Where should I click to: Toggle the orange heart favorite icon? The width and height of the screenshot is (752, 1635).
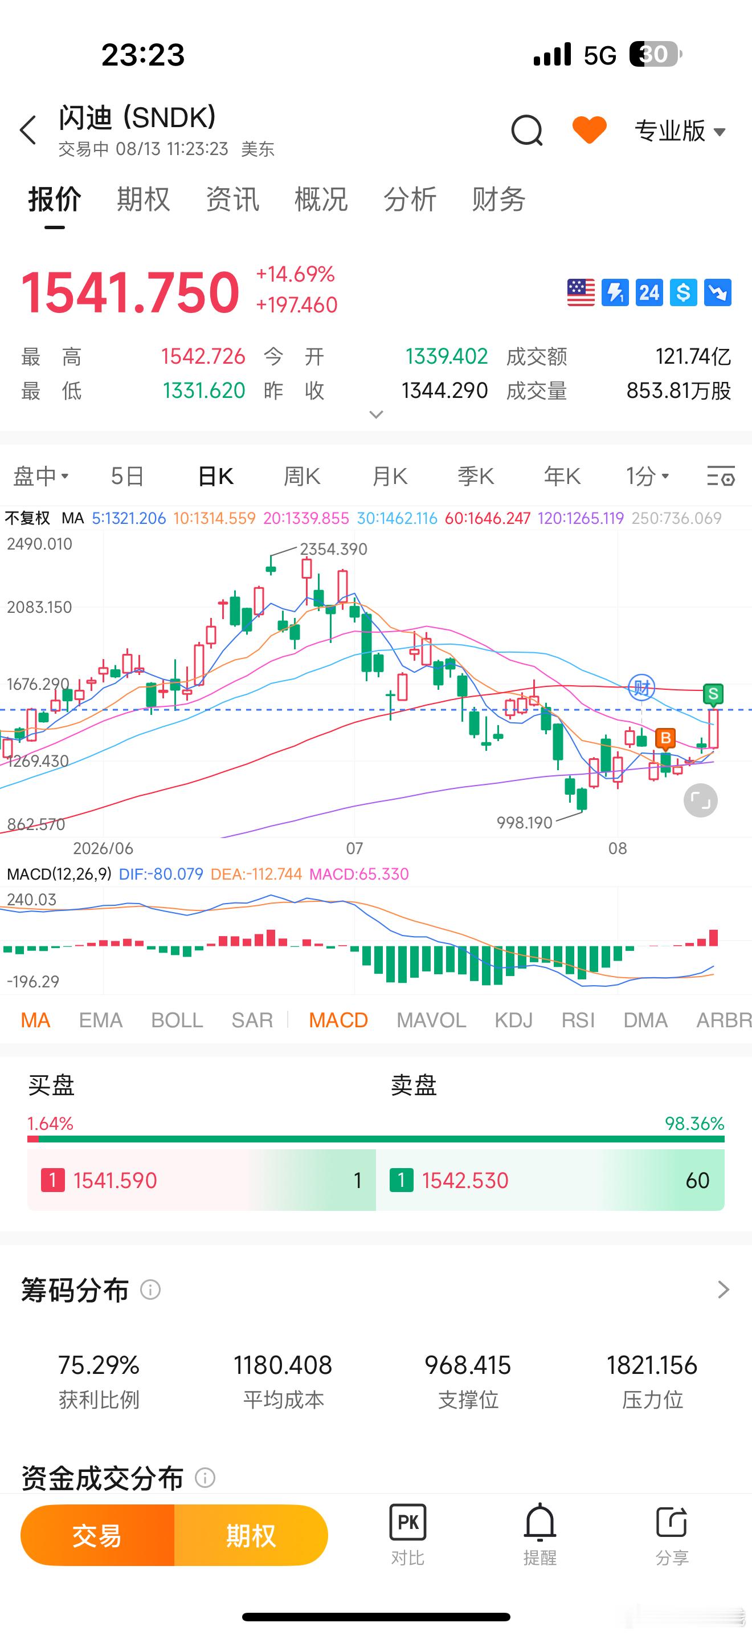point(590,130)
